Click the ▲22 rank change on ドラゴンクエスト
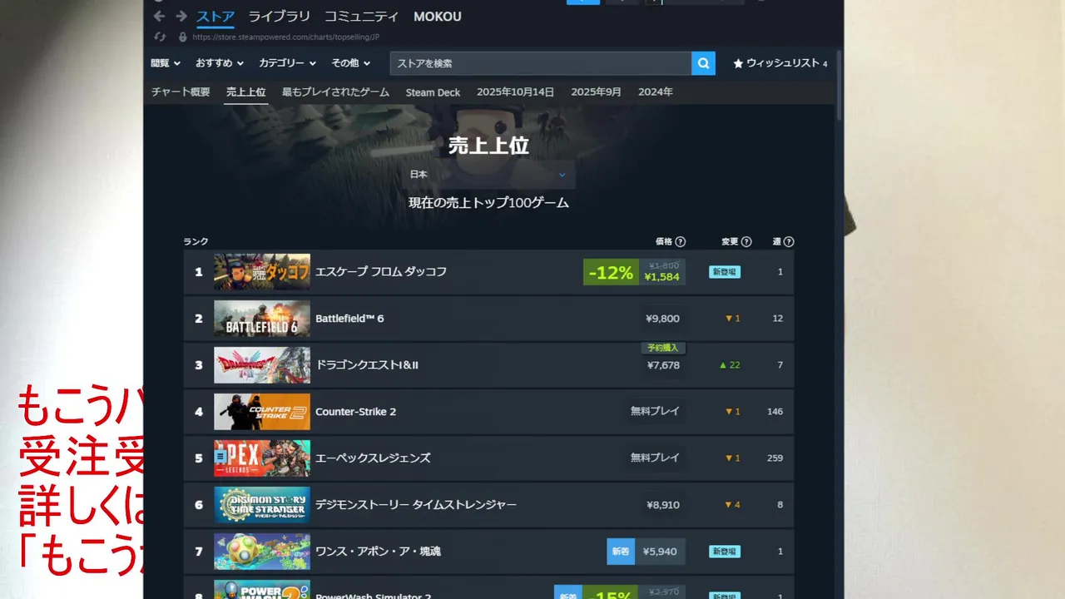 730,365
